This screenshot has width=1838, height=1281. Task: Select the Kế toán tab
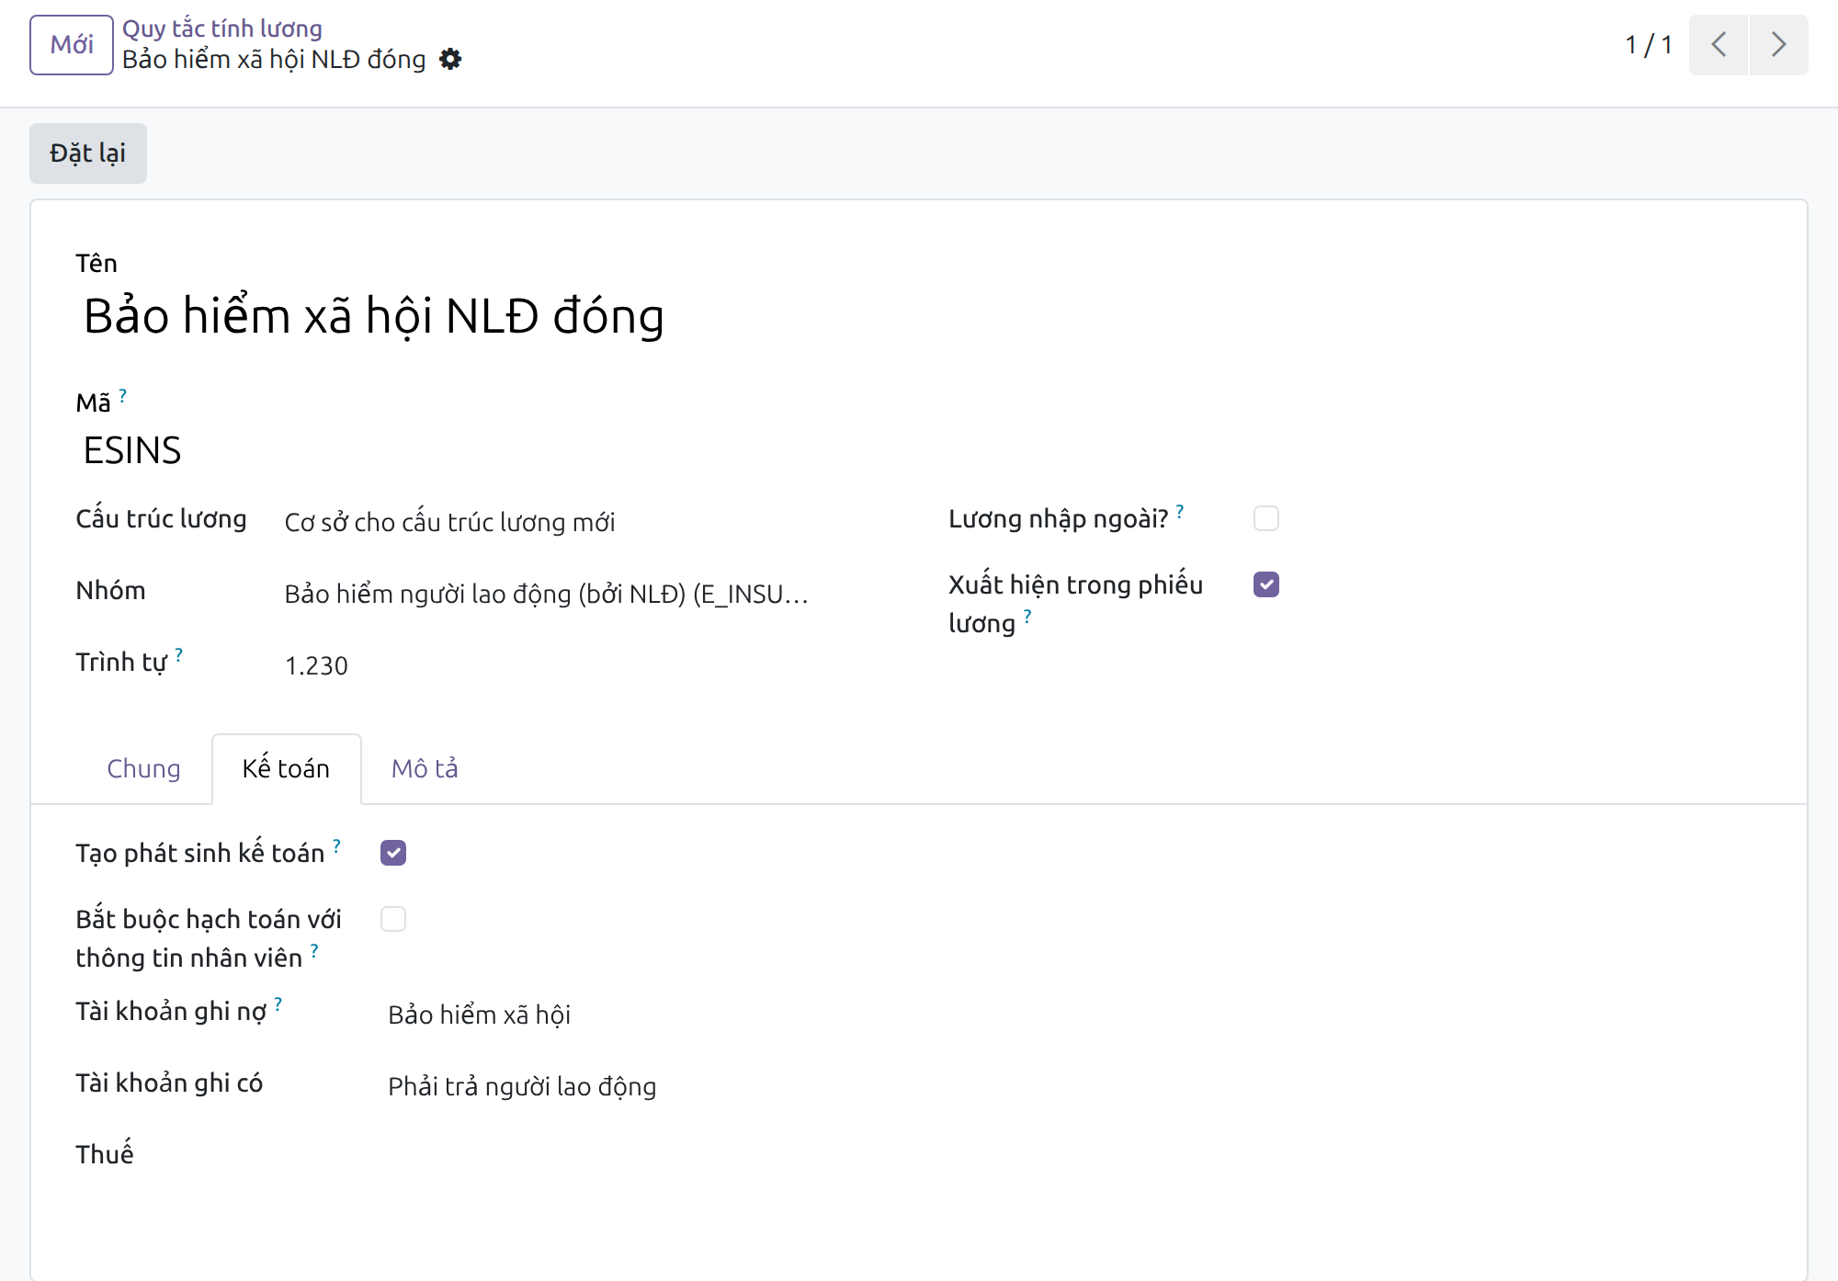[286, 768]
